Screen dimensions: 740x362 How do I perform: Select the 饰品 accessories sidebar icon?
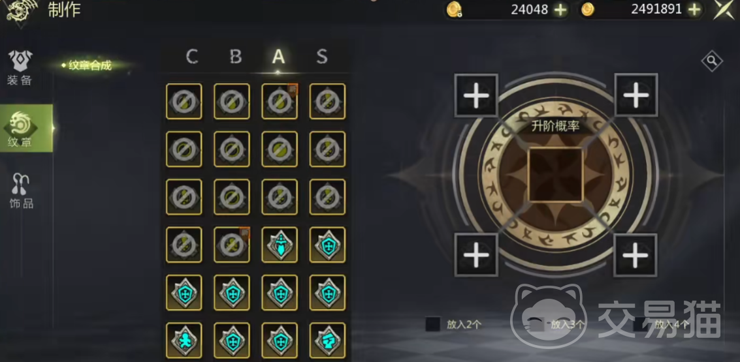click(21, 190)
